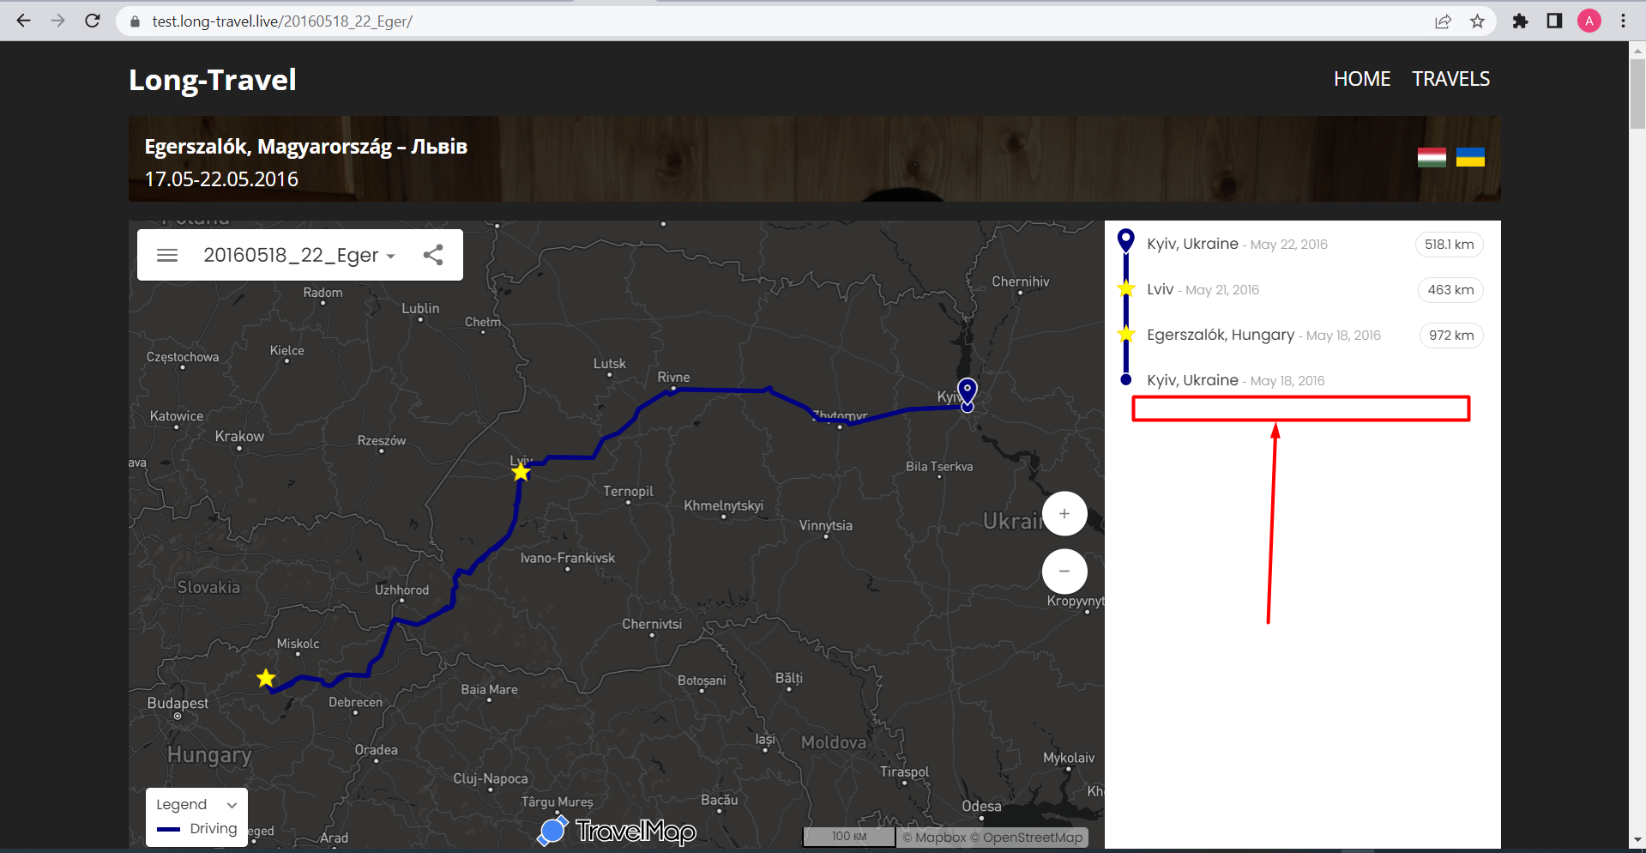Zoom in on the map with plus control
Image resolution: width=1646 pixels, height=853 pixels.
[1064, 513]
